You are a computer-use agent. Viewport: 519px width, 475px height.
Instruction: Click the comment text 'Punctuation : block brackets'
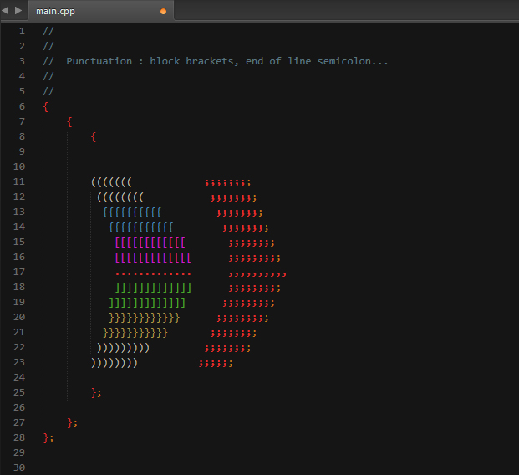152,61
